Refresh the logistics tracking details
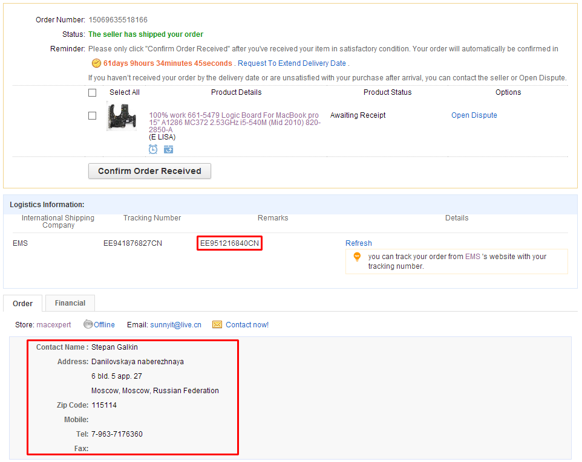582x462 pixels. point(358,243)
